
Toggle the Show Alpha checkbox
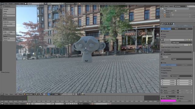click(x=162, y=31)
